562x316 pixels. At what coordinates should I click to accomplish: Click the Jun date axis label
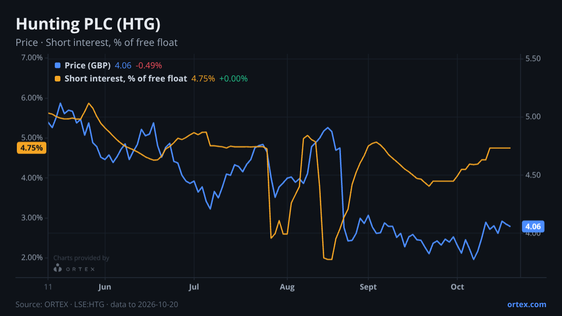pos(105,287)
